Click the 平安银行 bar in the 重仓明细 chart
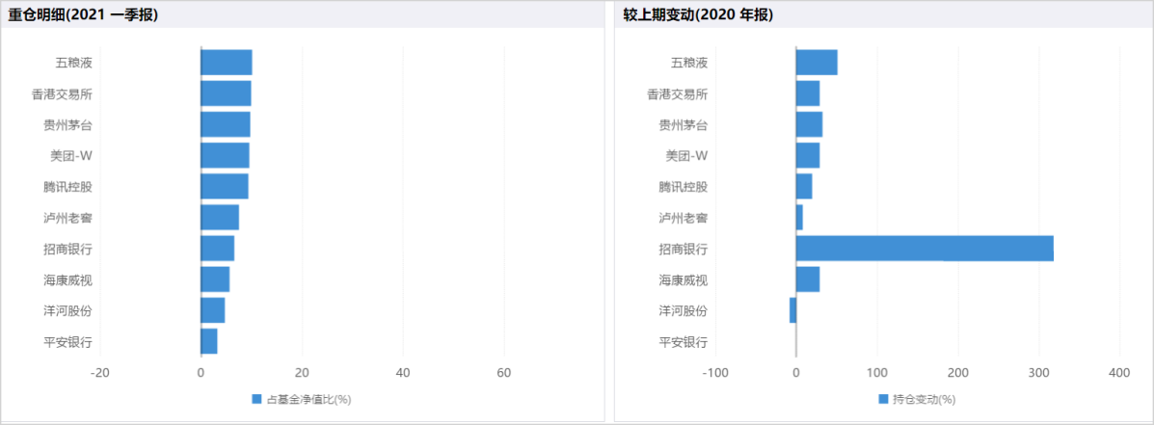Viewport: 1154px width, 425px height. pyautogui.click(x=209, y=341)
